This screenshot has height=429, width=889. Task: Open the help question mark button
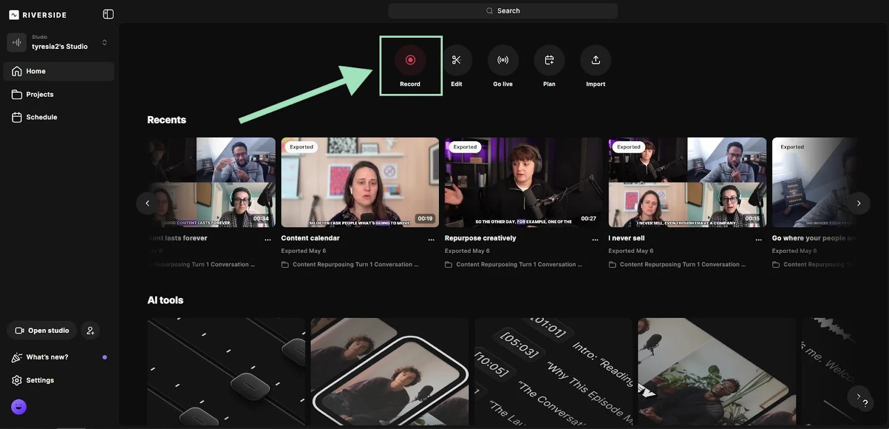[865, 403]
